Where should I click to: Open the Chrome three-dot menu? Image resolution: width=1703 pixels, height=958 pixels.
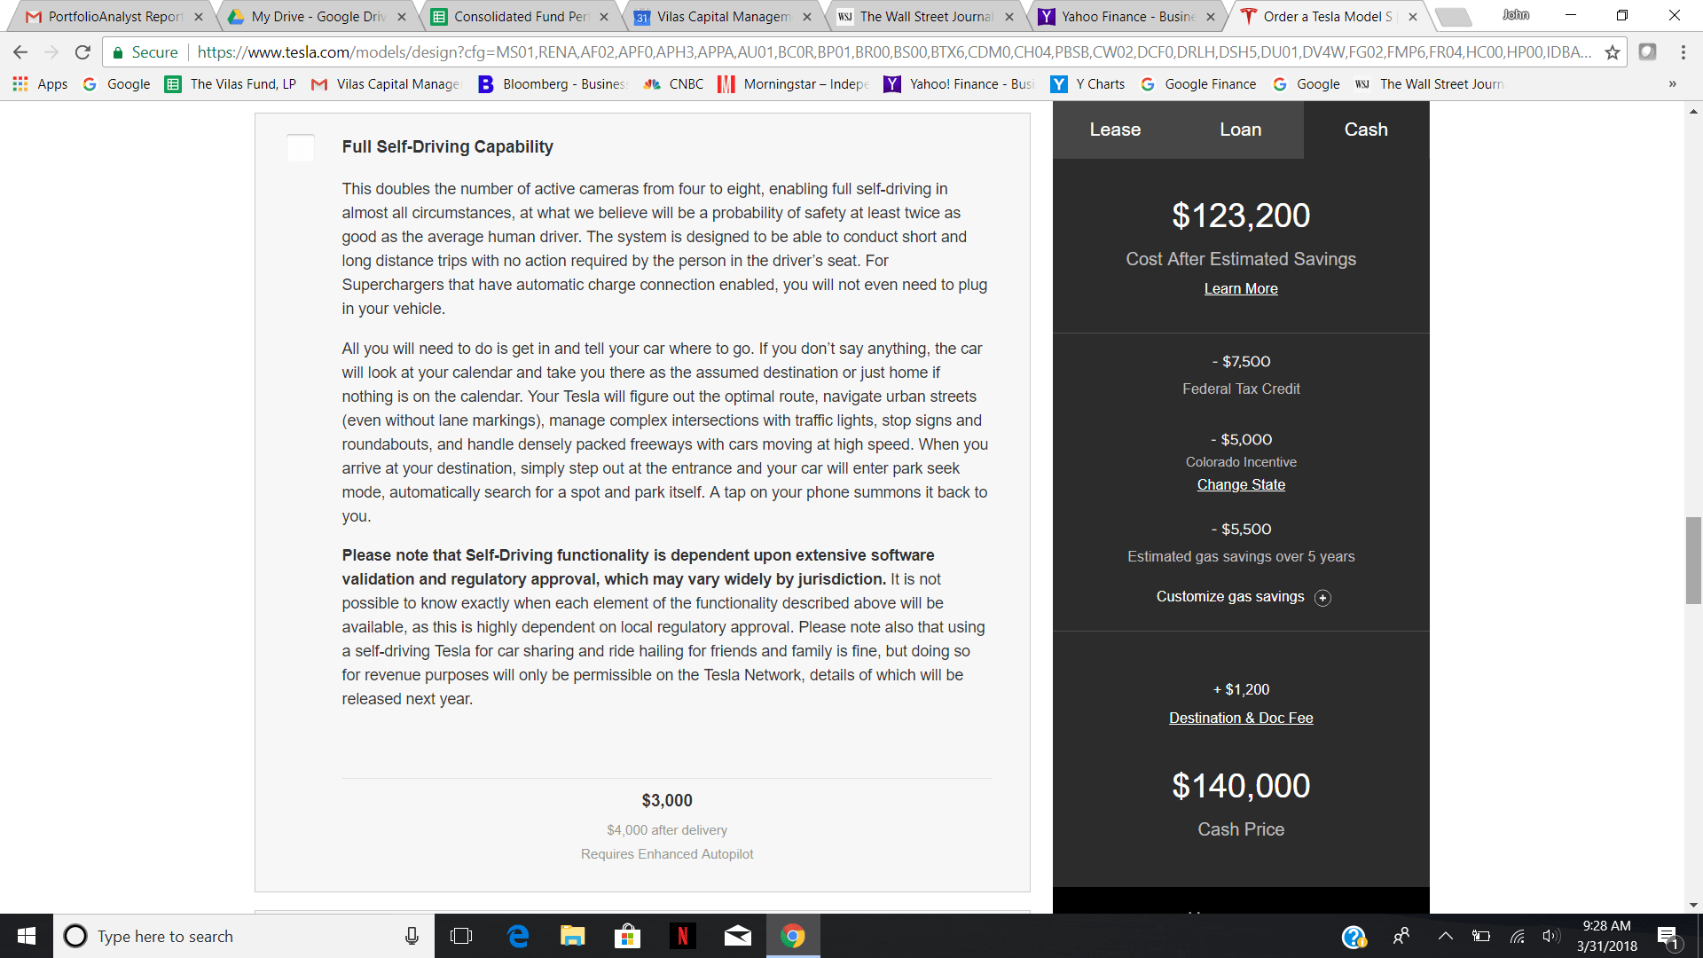[x=1683, y=52]
